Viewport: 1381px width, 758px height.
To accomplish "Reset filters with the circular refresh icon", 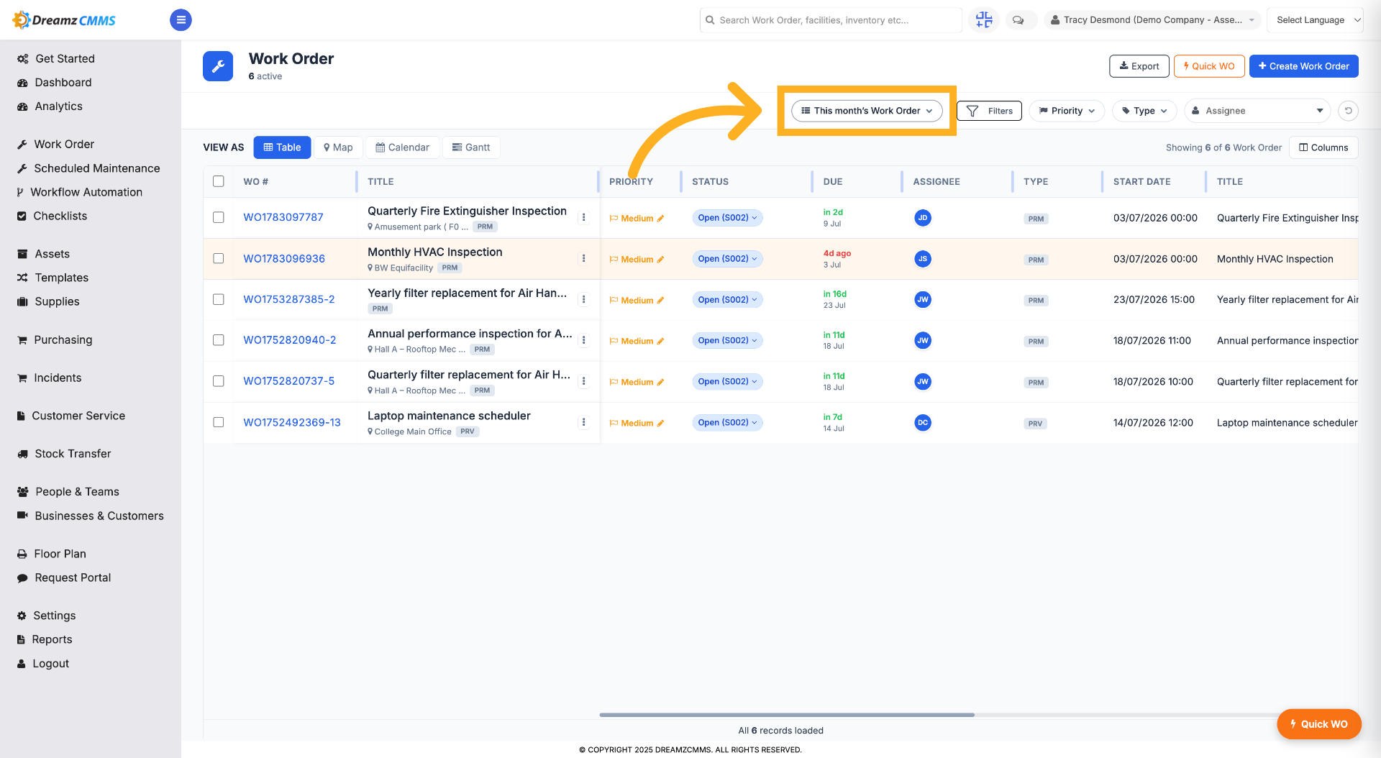I will coord(1349,111).
